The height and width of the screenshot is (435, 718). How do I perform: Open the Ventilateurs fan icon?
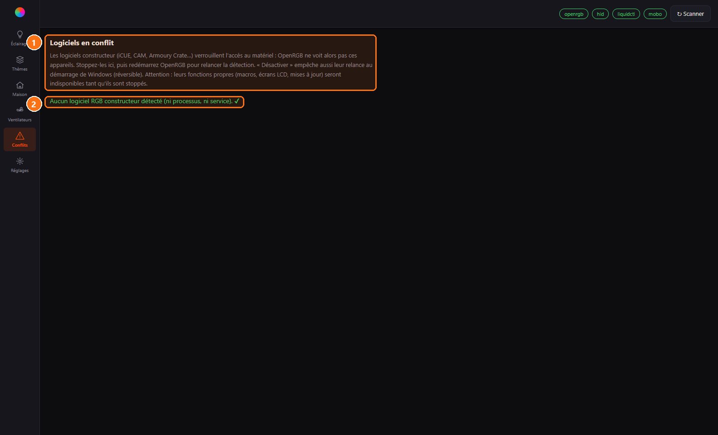[x=20, y=110]
